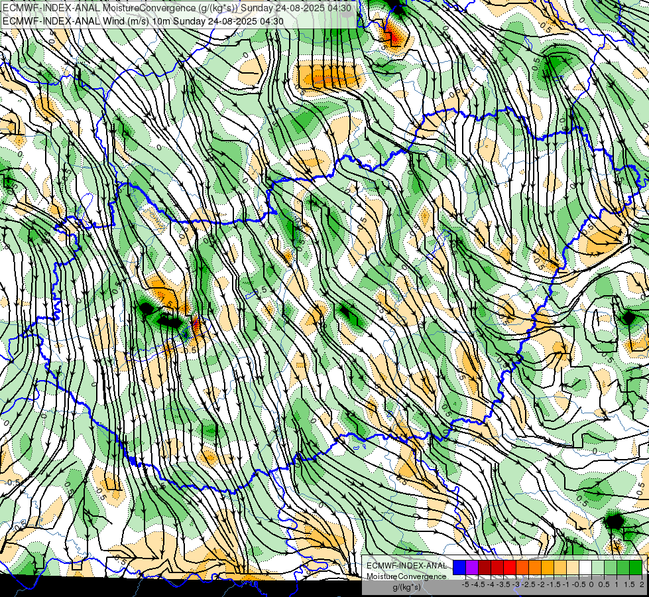Click the white legend swatch

click(x=585, y=567)
